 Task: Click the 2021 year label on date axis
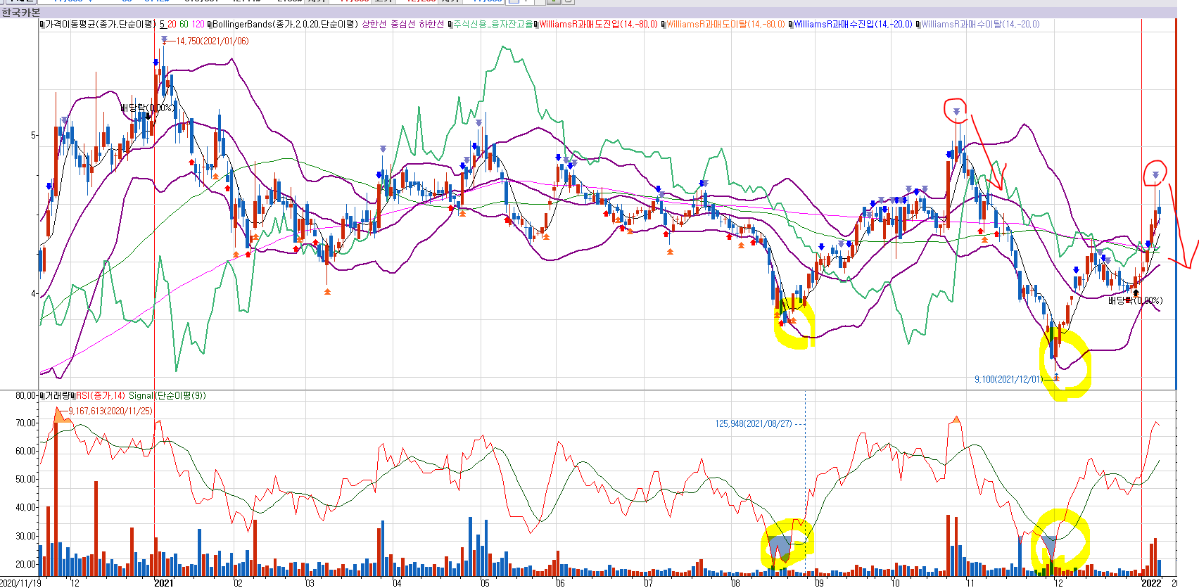[x=163, y=582]
